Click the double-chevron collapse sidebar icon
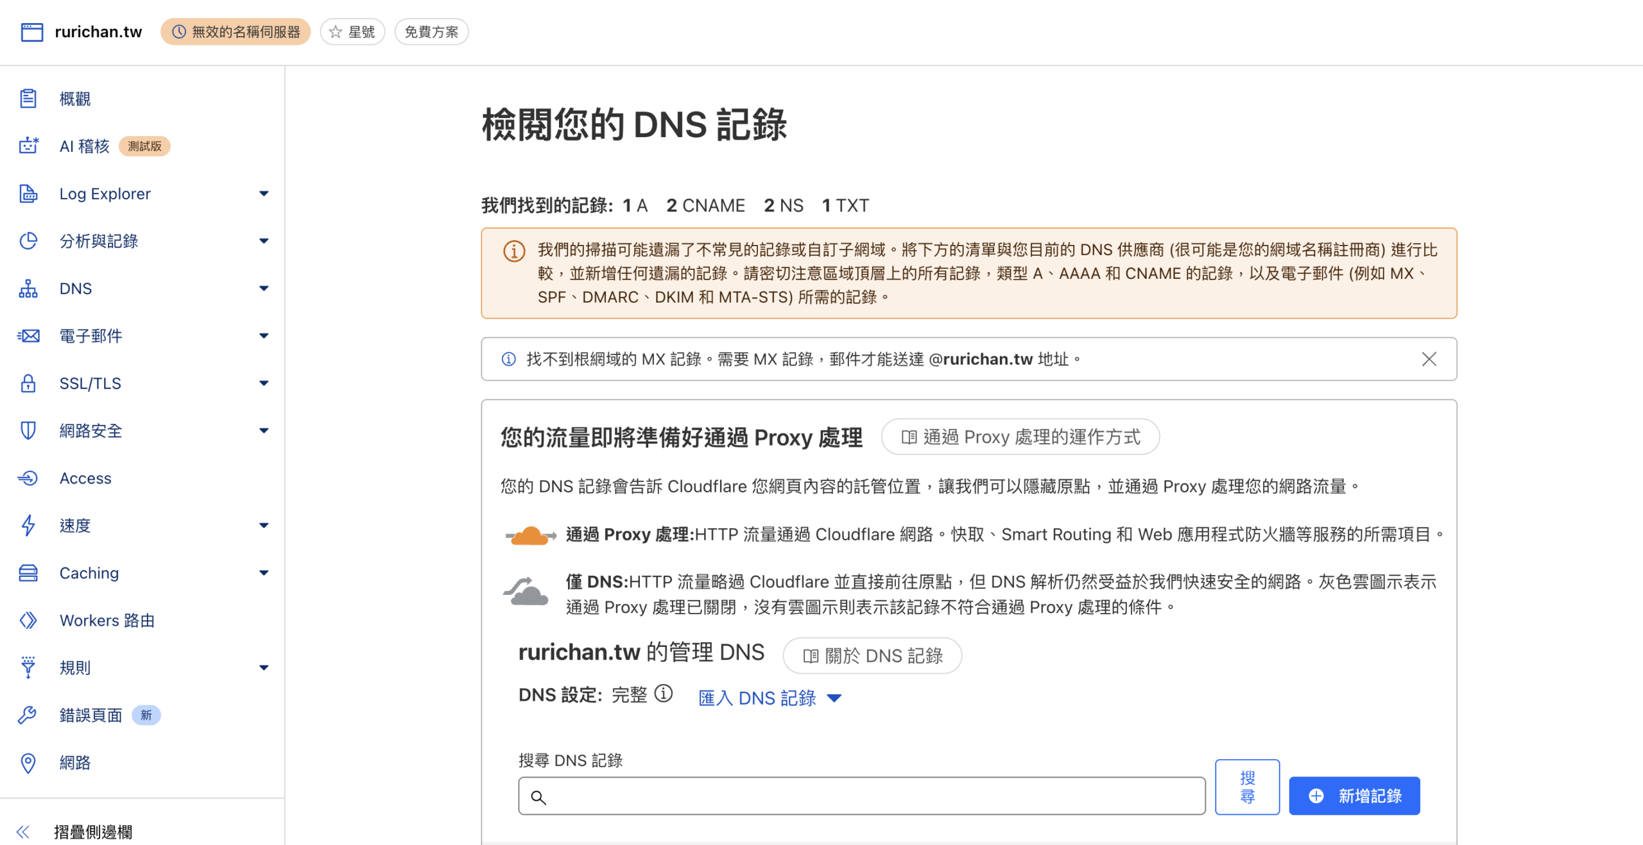The image size is (1643, 845). coord(23,832)
